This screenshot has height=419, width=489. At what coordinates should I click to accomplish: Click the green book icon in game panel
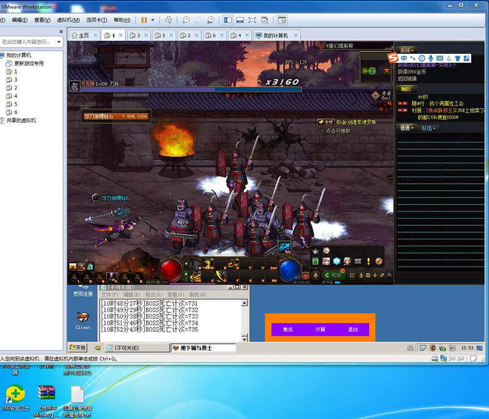315,261
